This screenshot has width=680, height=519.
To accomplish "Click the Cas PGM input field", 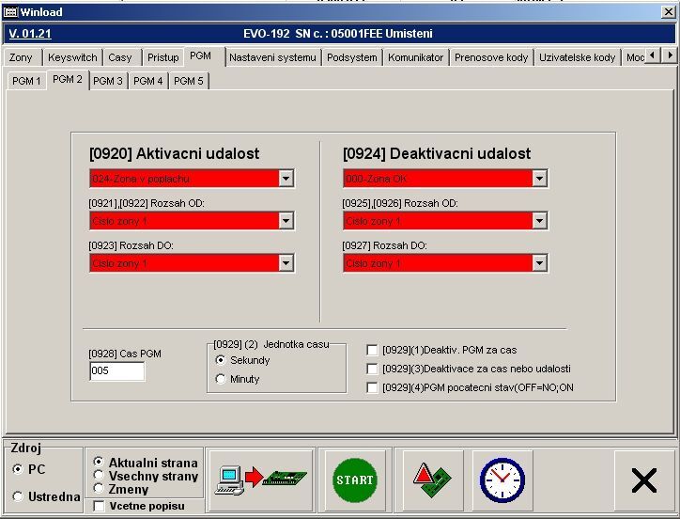I will 116,371.
